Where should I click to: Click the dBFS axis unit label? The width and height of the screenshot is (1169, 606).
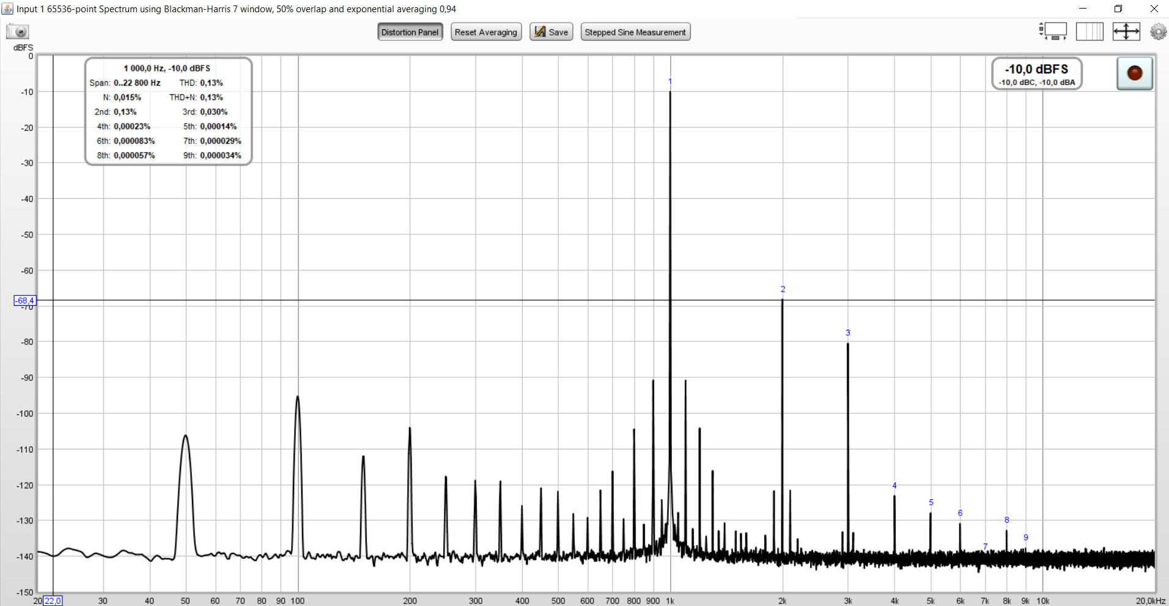[x=23, y=47]
